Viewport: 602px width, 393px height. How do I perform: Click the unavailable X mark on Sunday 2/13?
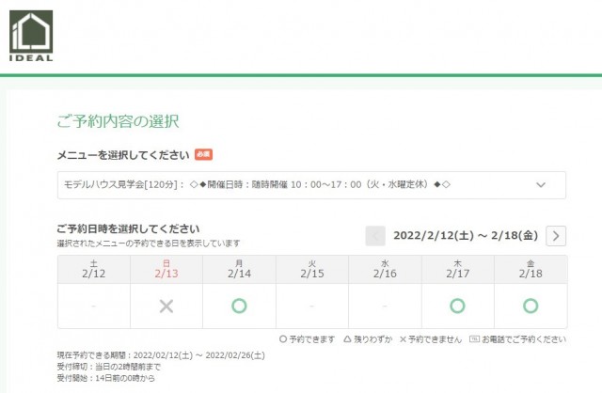pos(166,306)
